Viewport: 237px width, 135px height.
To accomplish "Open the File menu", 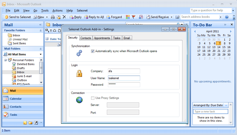I will tap(8, 11).
